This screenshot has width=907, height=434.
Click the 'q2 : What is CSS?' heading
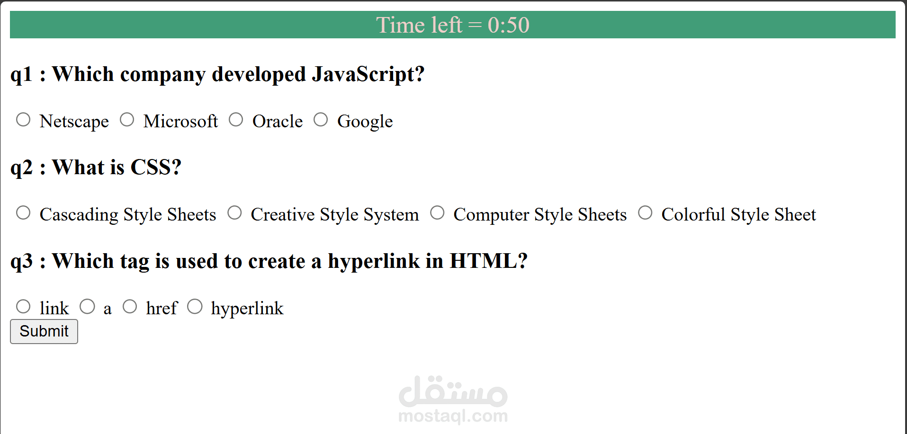pyautogui.click(x=96, y=168)
